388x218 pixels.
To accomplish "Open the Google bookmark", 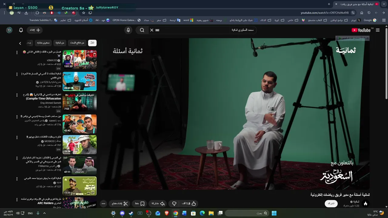I will (370, 20).
